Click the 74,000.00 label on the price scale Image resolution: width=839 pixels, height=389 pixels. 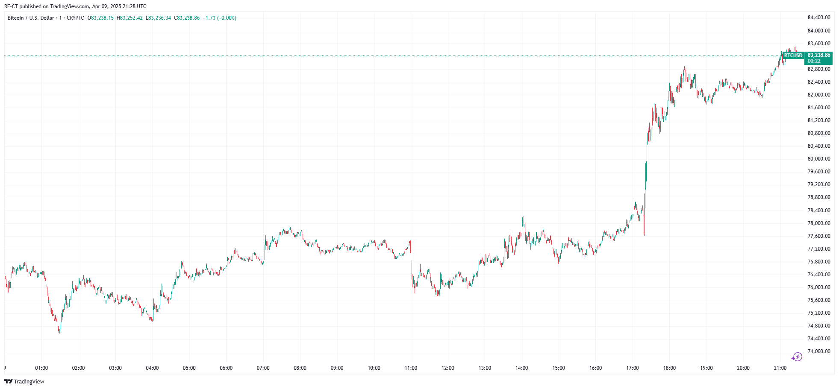click(x=818, y=351)
